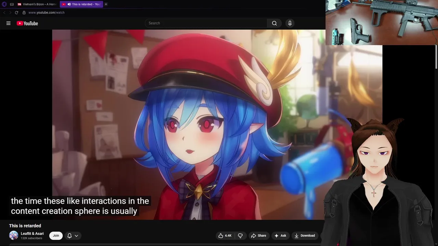Viewport: 438px width, 246px height.
Task: Open the Leaflit & Asari channel avatar
Action: [14, 235]
